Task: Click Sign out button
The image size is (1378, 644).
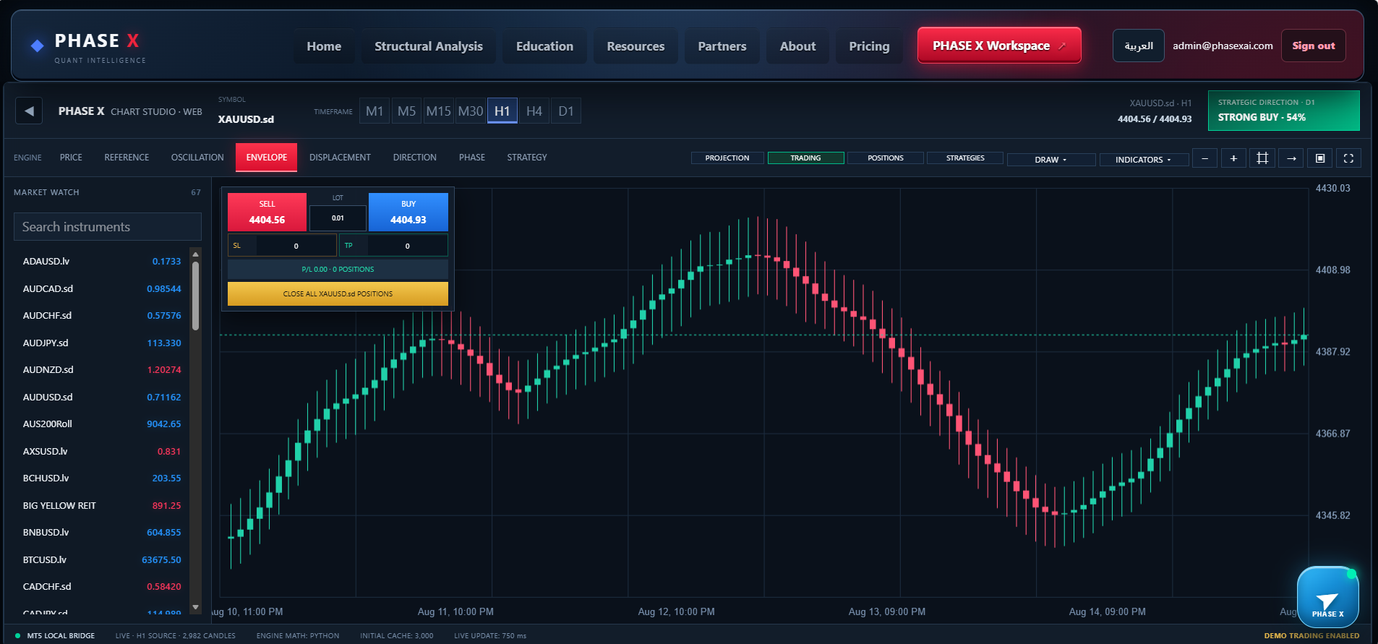Action: 1314,46
